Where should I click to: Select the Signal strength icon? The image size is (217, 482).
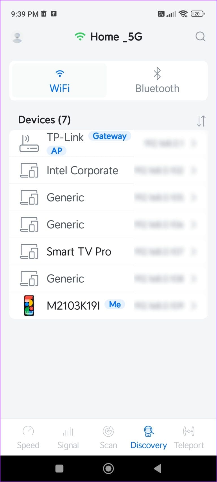pyautogui.click(x=68, y=431)
